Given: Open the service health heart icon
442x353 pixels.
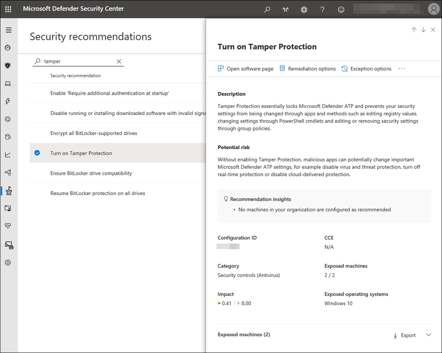Looking at the screenshot, I should (8, 226).
